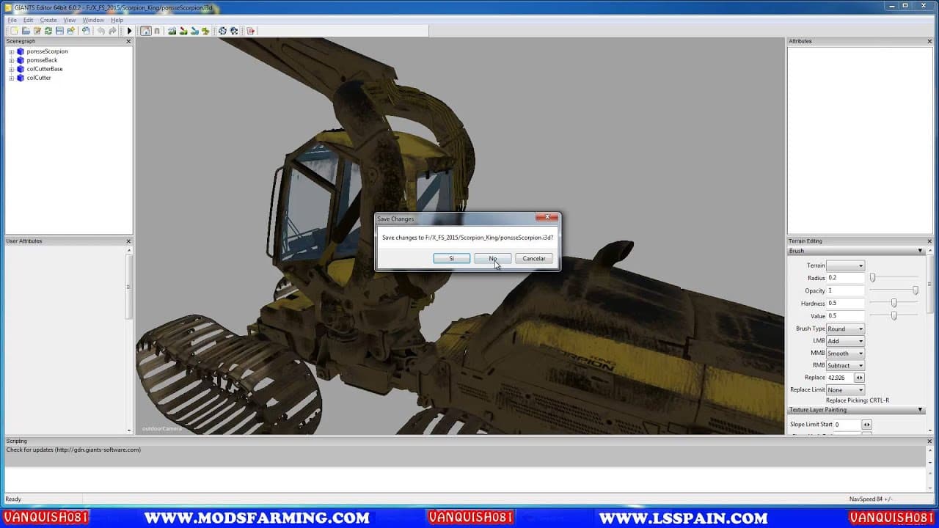Click the Opacity slider handle

pos(915,290)
